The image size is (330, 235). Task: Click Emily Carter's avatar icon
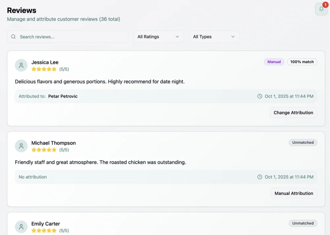[x=21, y=226]
